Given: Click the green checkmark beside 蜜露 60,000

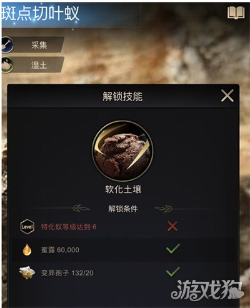Looking at the screenshot, I should click(x=173, y=249).
